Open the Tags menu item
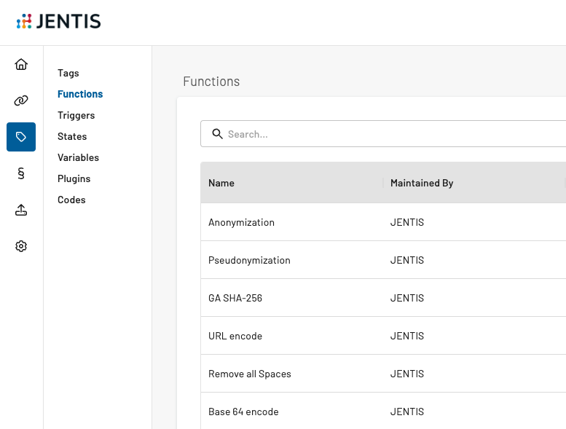The width and height of the screenshot is (566, 429). [68, 73]
